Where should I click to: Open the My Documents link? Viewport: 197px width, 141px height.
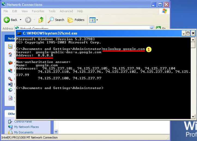24,132
